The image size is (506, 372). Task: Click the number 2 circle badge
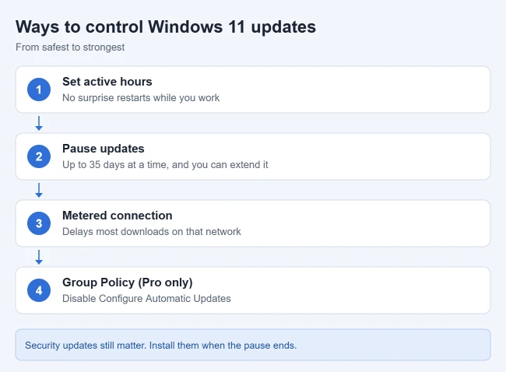click(x=39, y=156)
